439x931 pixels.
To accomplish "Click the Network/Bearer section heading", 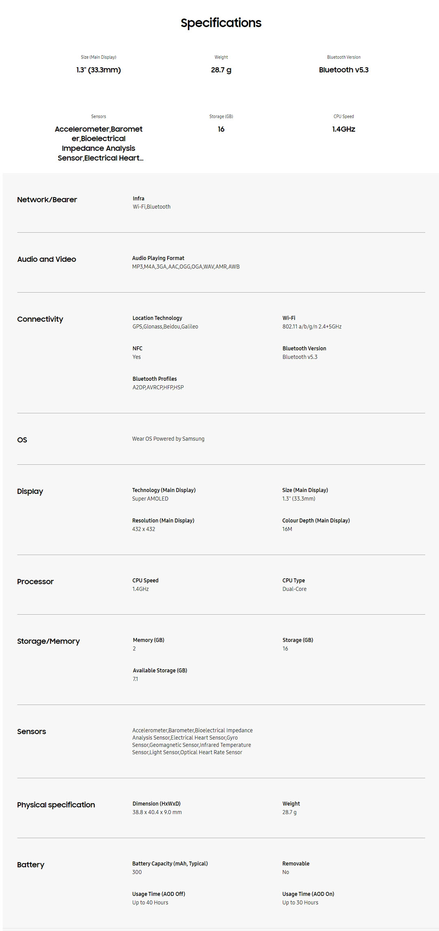I will pyautogui.click(x=47, y=200).
